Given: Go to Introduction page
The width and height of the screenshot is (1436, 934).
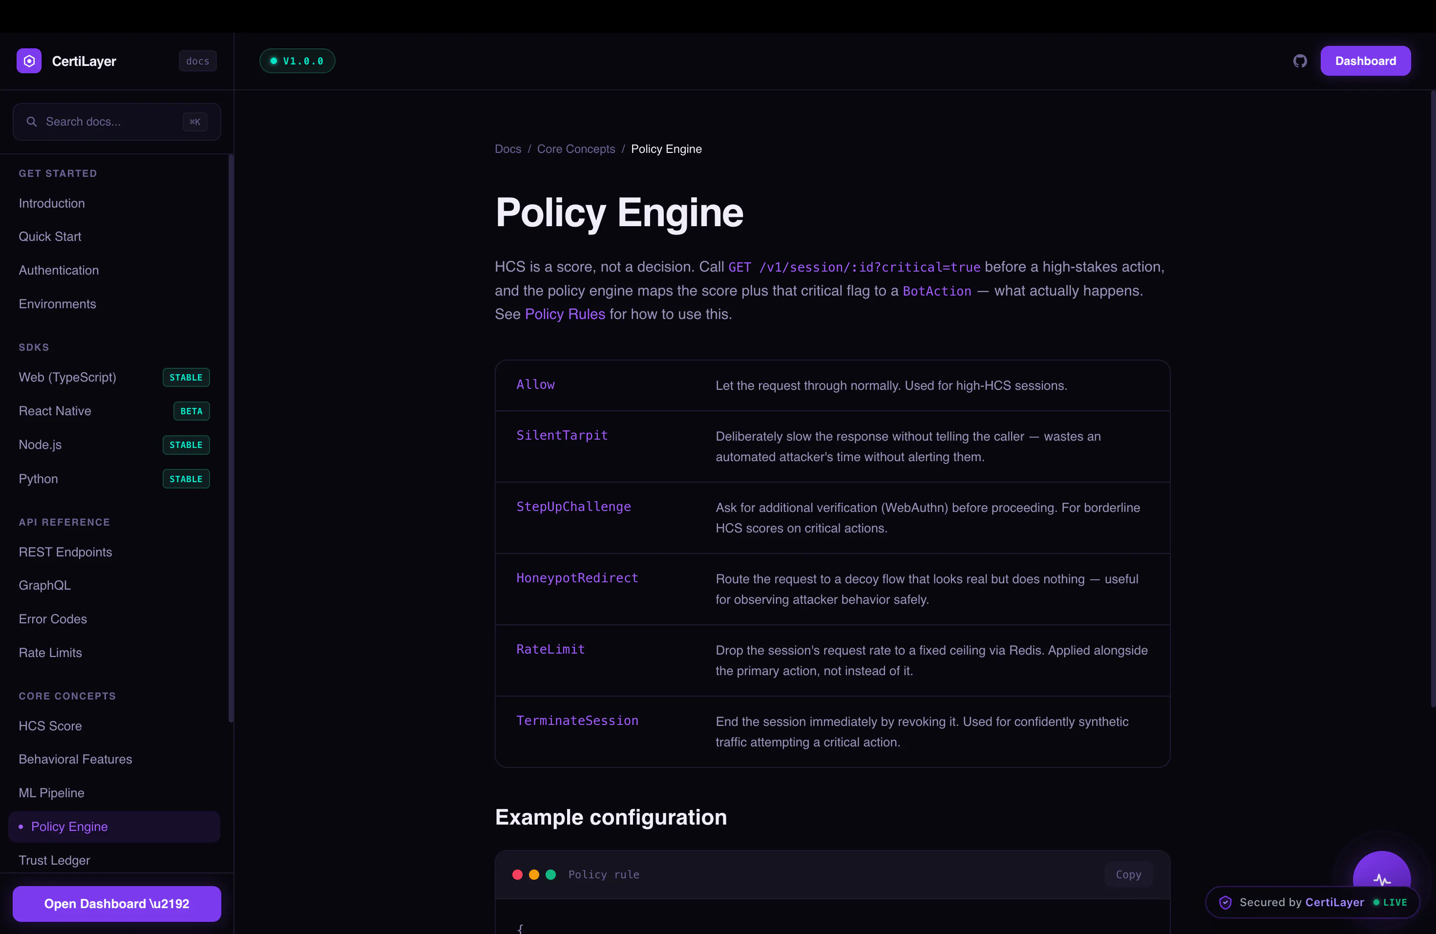Looking at the screenshot, I should click(52, 203).
